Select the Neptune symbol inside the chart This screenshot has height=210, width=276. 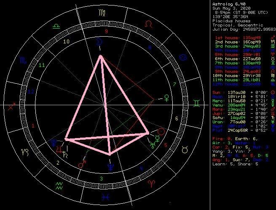pyautogui.click(x=110, y=167)
